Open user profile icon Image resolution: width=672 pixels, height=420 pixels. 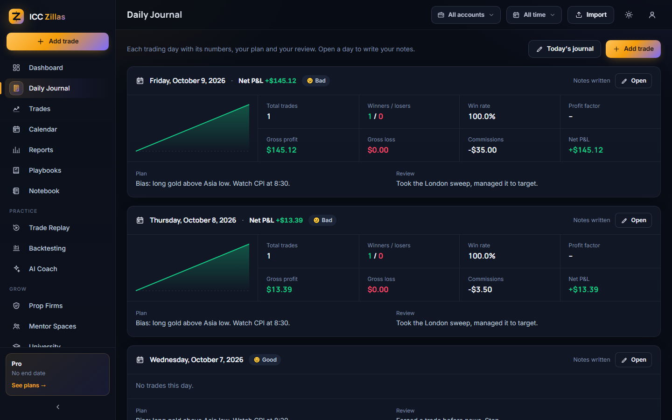pos(652,15)
